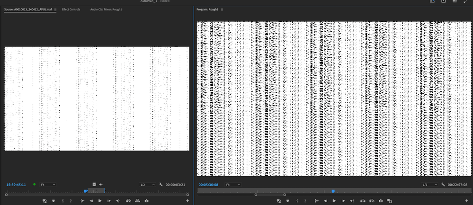
Task: Play the clip in Source monitor
Action: tap(100, 201)
